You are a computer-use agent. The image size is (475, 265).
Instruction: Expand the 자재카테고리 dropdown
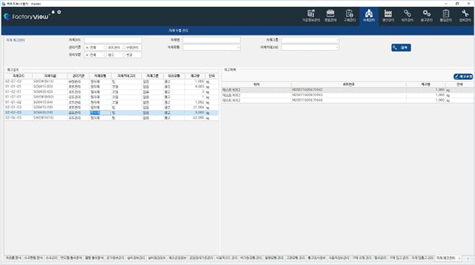pyautogui.click(x=310, y=48)
